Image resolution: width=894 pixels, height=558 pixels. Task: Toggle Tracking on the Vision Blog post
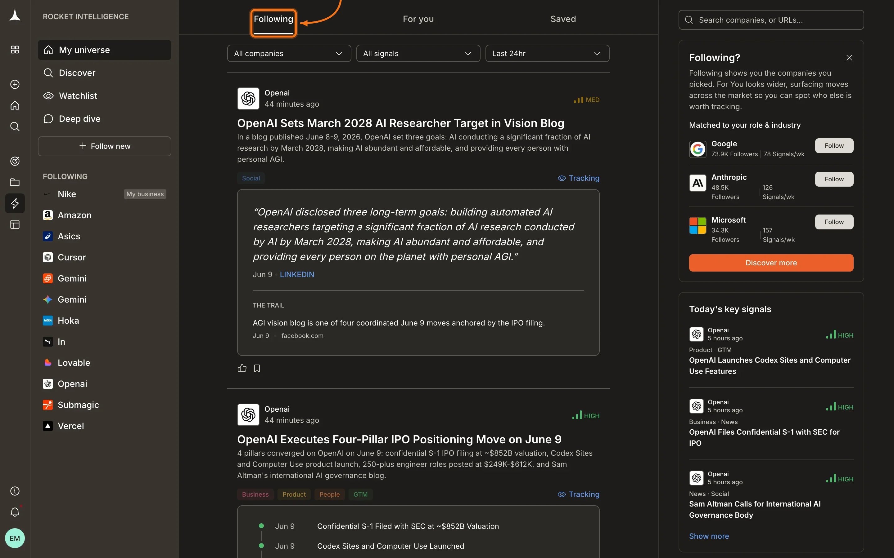pos(579,178)
